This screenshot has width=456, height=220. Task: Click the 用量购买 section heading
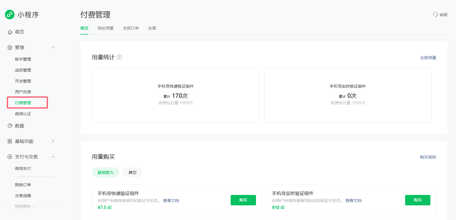coord(103,157)
